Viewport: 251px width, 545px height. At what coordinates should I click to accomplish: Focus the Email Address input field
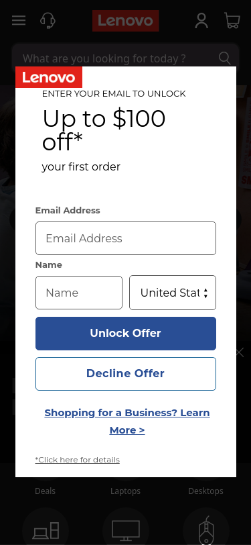126,238
